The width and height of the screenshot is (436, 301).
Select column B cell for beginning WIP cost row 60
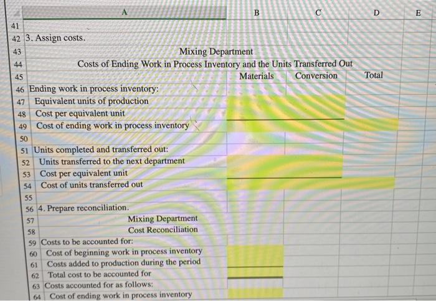(255, 251)
